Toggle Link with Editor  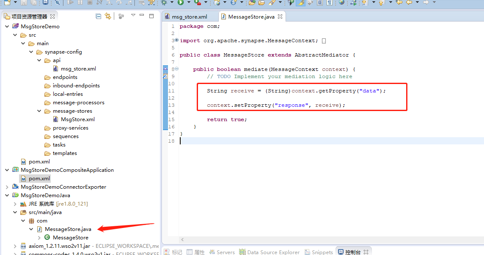108,16
